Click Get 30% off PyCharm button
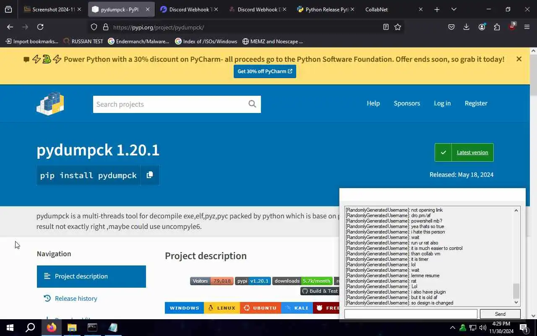This screenshot has width=537, height=336. click(x=265, y=71)
